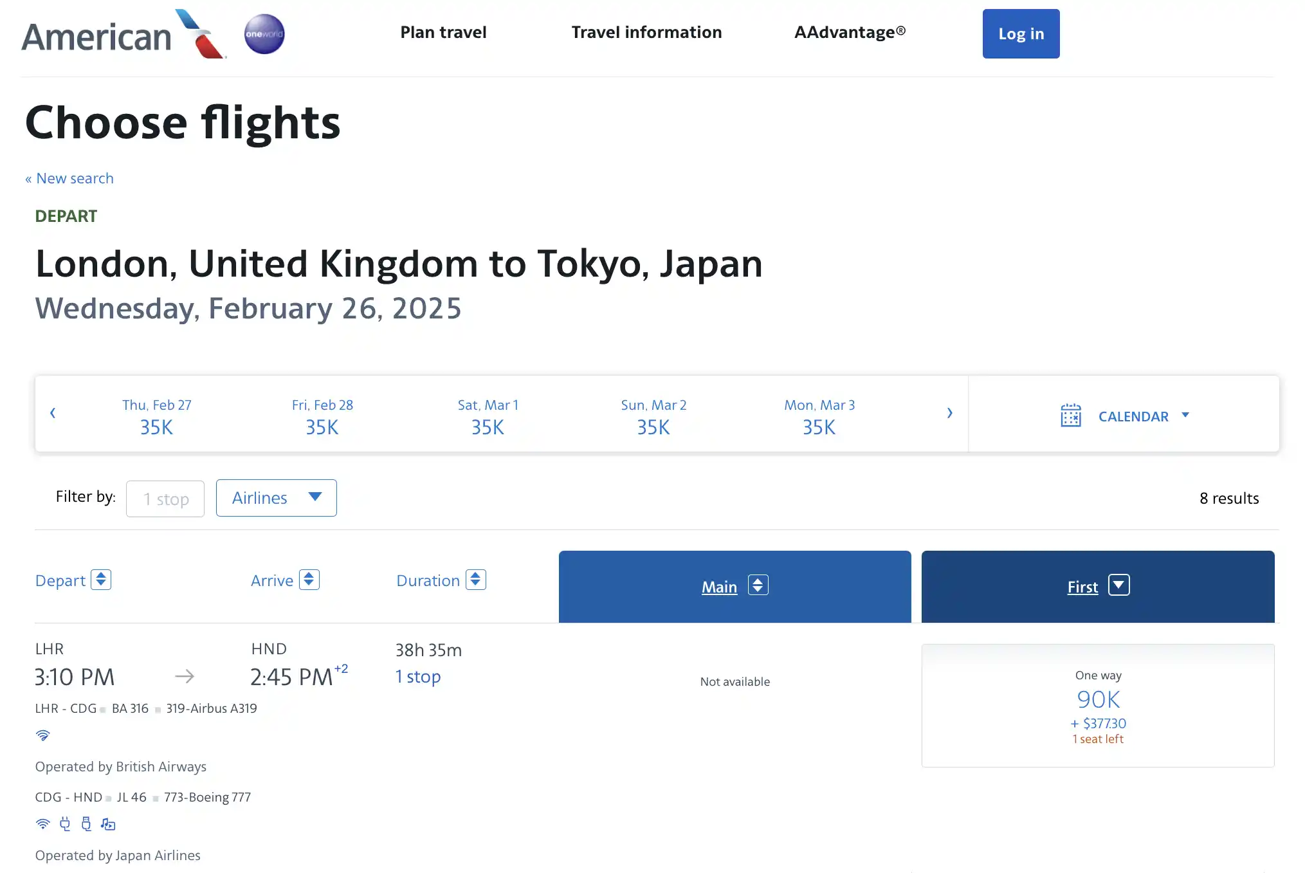Select the Travel information menu item
1305x873 pixels.
pos(646,32)
